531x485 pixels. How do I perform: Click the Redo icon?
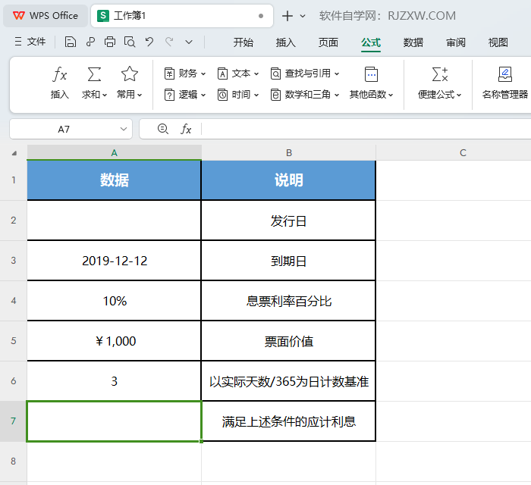click(169, 42)
